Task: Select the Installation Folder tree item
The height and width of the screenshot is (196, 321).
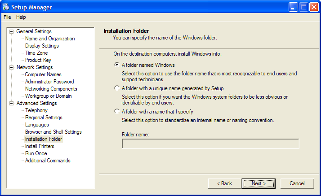Action: (x=44, y=139)
